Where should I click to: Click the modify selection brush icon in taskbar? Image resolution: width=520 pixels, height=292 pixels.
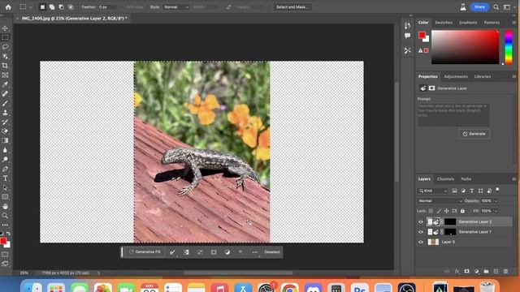coord(172,252)
